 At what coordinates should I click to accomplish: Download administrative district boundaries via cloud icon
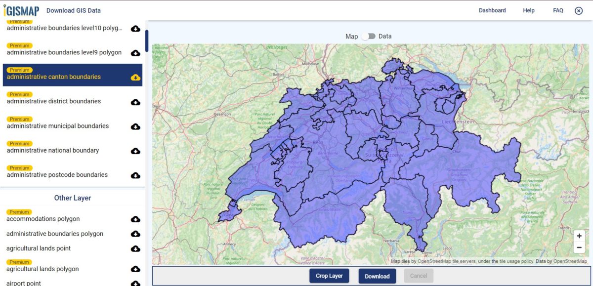pyautogui.click(x=135, y=102)
